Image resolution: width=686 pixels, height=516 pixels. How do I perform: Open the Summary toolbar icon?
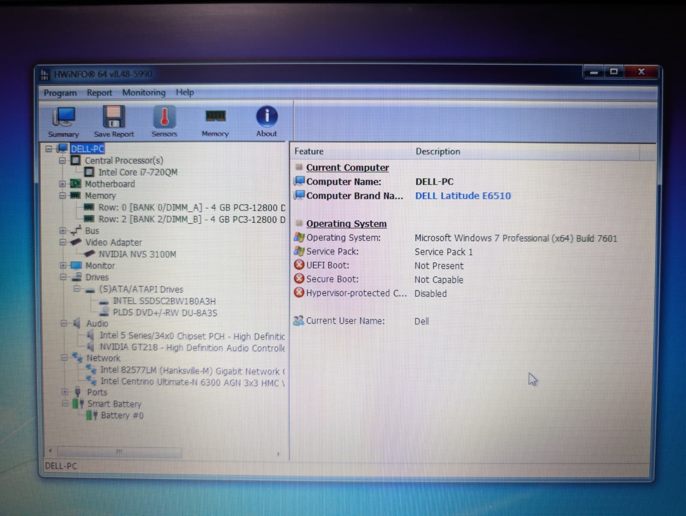coord(63,117)
